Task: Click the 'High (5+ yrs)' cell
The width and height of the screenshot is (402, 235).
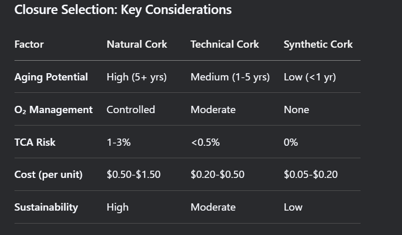Action: 137,77
